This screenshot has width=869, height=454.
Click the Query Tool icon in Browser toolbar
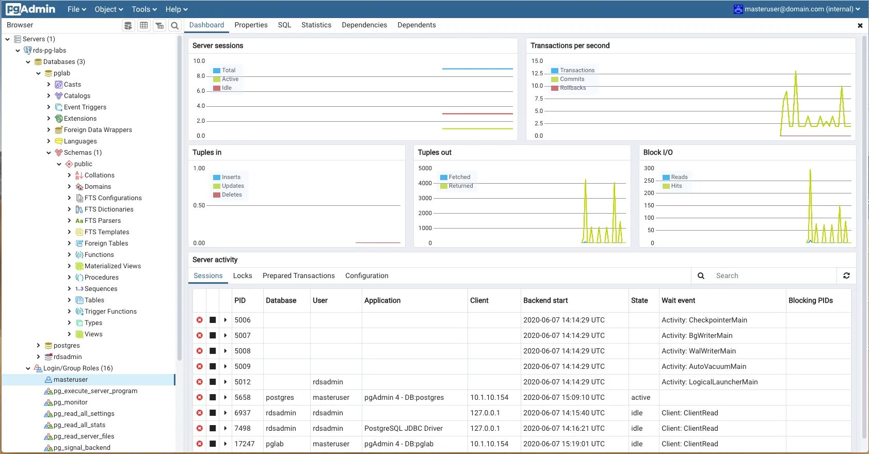(128, 25)
